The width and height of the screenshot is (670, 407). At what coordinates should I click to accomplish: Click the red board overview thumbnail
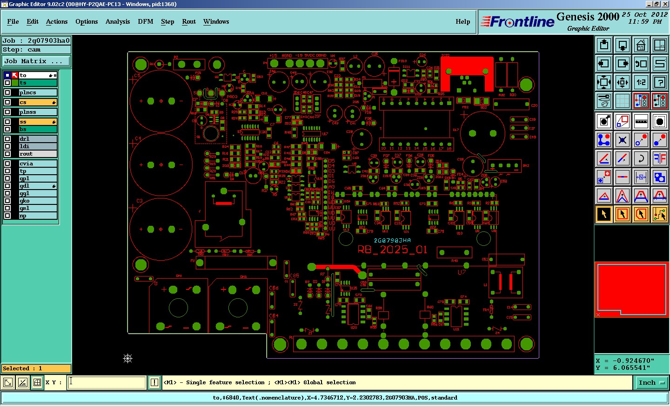[x=631, y=289]
